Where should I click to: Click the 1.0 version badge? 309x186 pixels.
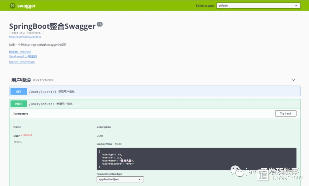pos(100,24)
